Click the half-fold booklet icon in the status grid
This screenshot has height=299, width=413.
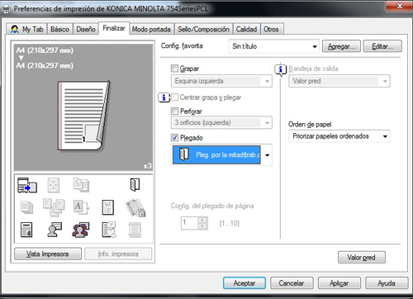tap(135, 185)
